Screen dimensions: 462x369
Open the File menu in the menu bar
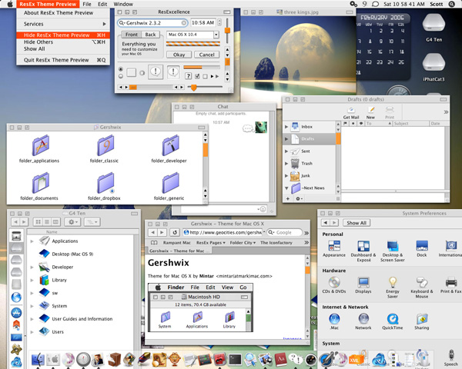click(x=87, y=4)
